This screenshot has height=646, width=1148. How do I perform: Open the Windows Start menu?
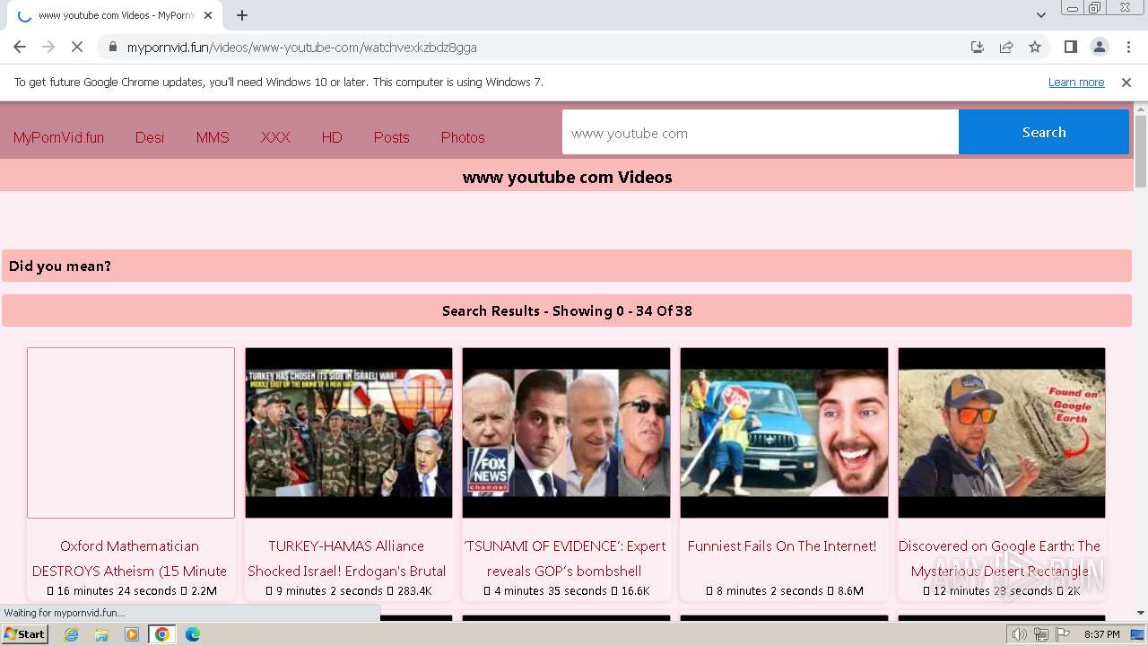[24, 634]
